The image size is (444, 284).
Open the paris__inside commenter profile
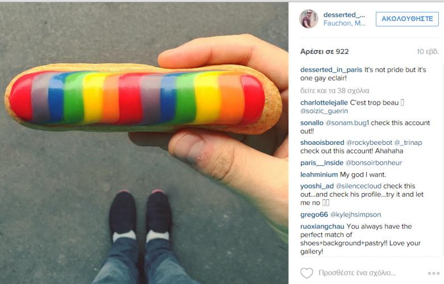pos(322,163)
